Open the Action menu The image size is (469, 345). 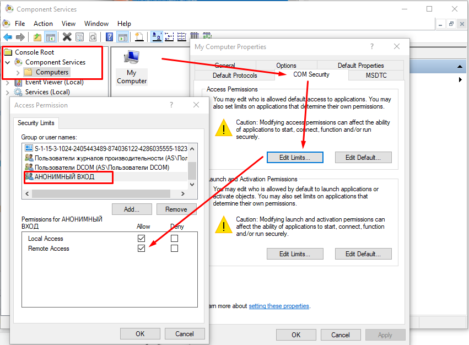coord(43,24)
